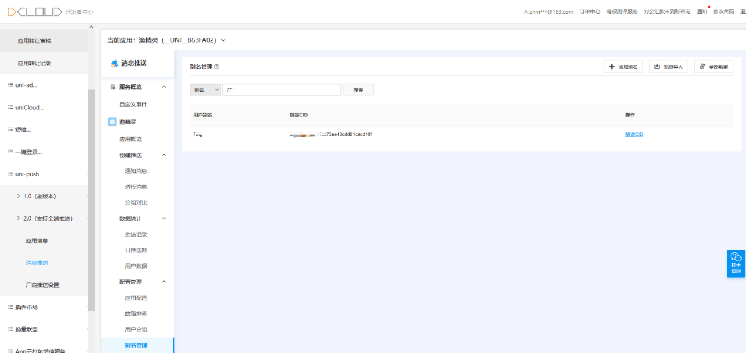Viewport: 746px width, 353px height.
Task: Click the list icon next to 短信
Action: (x=10, y=129)
